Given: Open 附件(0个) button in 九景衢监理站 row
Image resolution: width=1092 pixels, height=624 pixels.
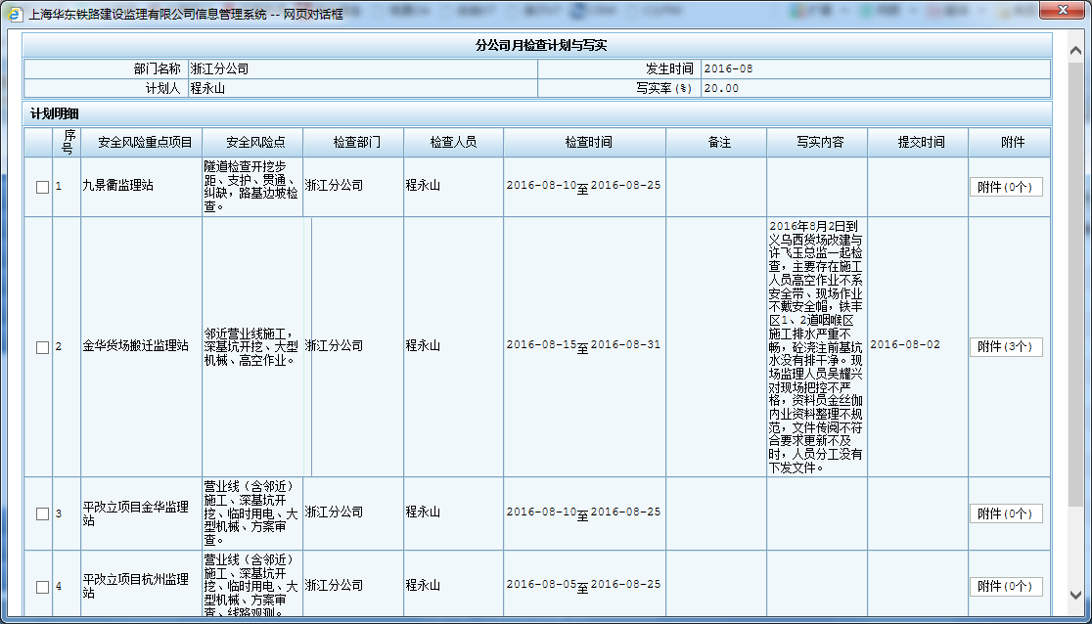Looking at the screenshot, I should coord(1005,187).
